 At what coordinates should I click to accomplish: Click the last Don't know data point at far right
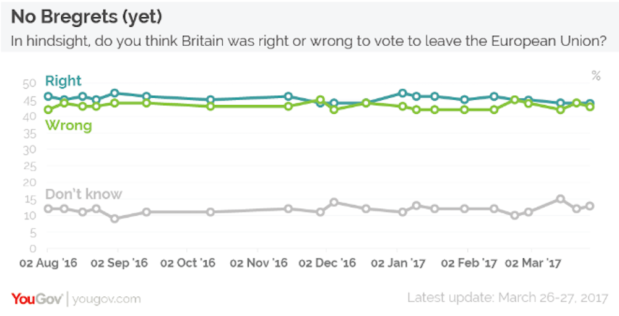point(591,206)
